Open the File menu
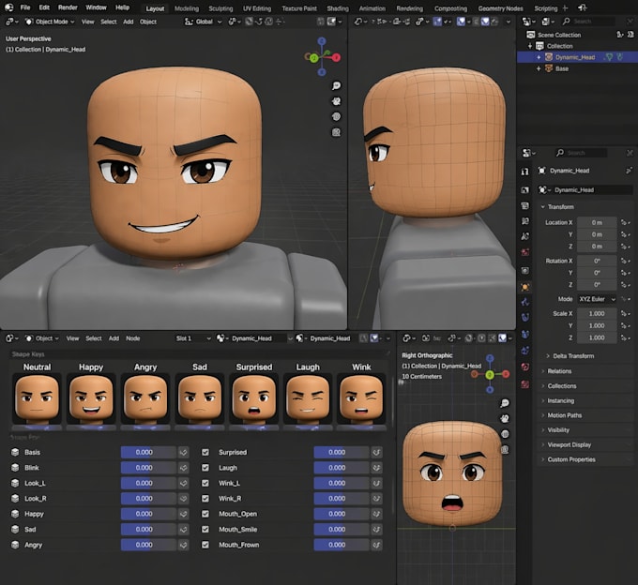 (x=25, y=7)
